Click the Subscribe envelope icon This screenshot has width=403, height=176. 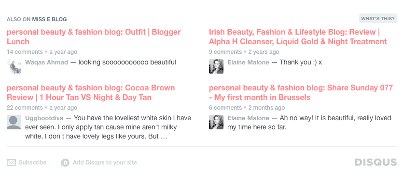click(x=11, y=163)
